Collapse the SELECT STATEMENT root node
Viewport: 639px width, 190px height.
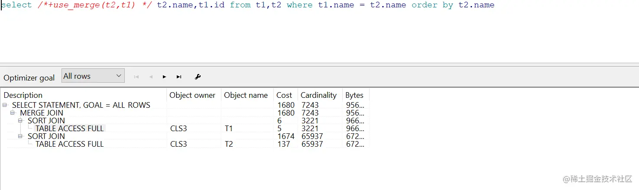5,105
